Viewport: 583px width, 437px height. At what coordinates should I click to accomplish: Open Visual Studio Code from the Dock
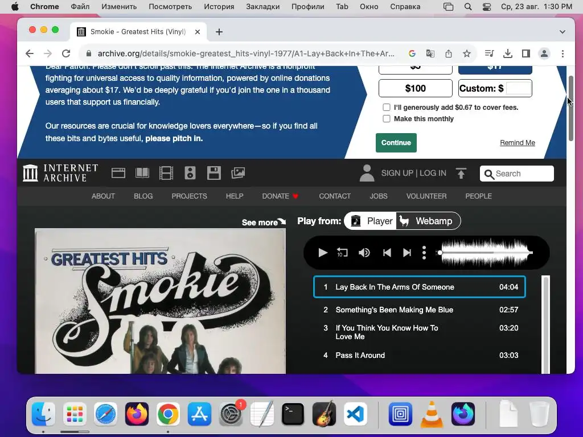pyautogui.click(x=355, y=414)
